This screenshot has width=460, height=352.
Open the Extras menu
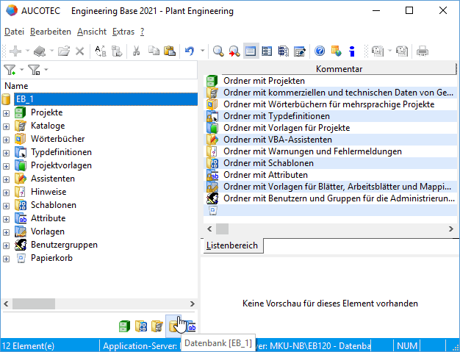[x=123, y=32]
